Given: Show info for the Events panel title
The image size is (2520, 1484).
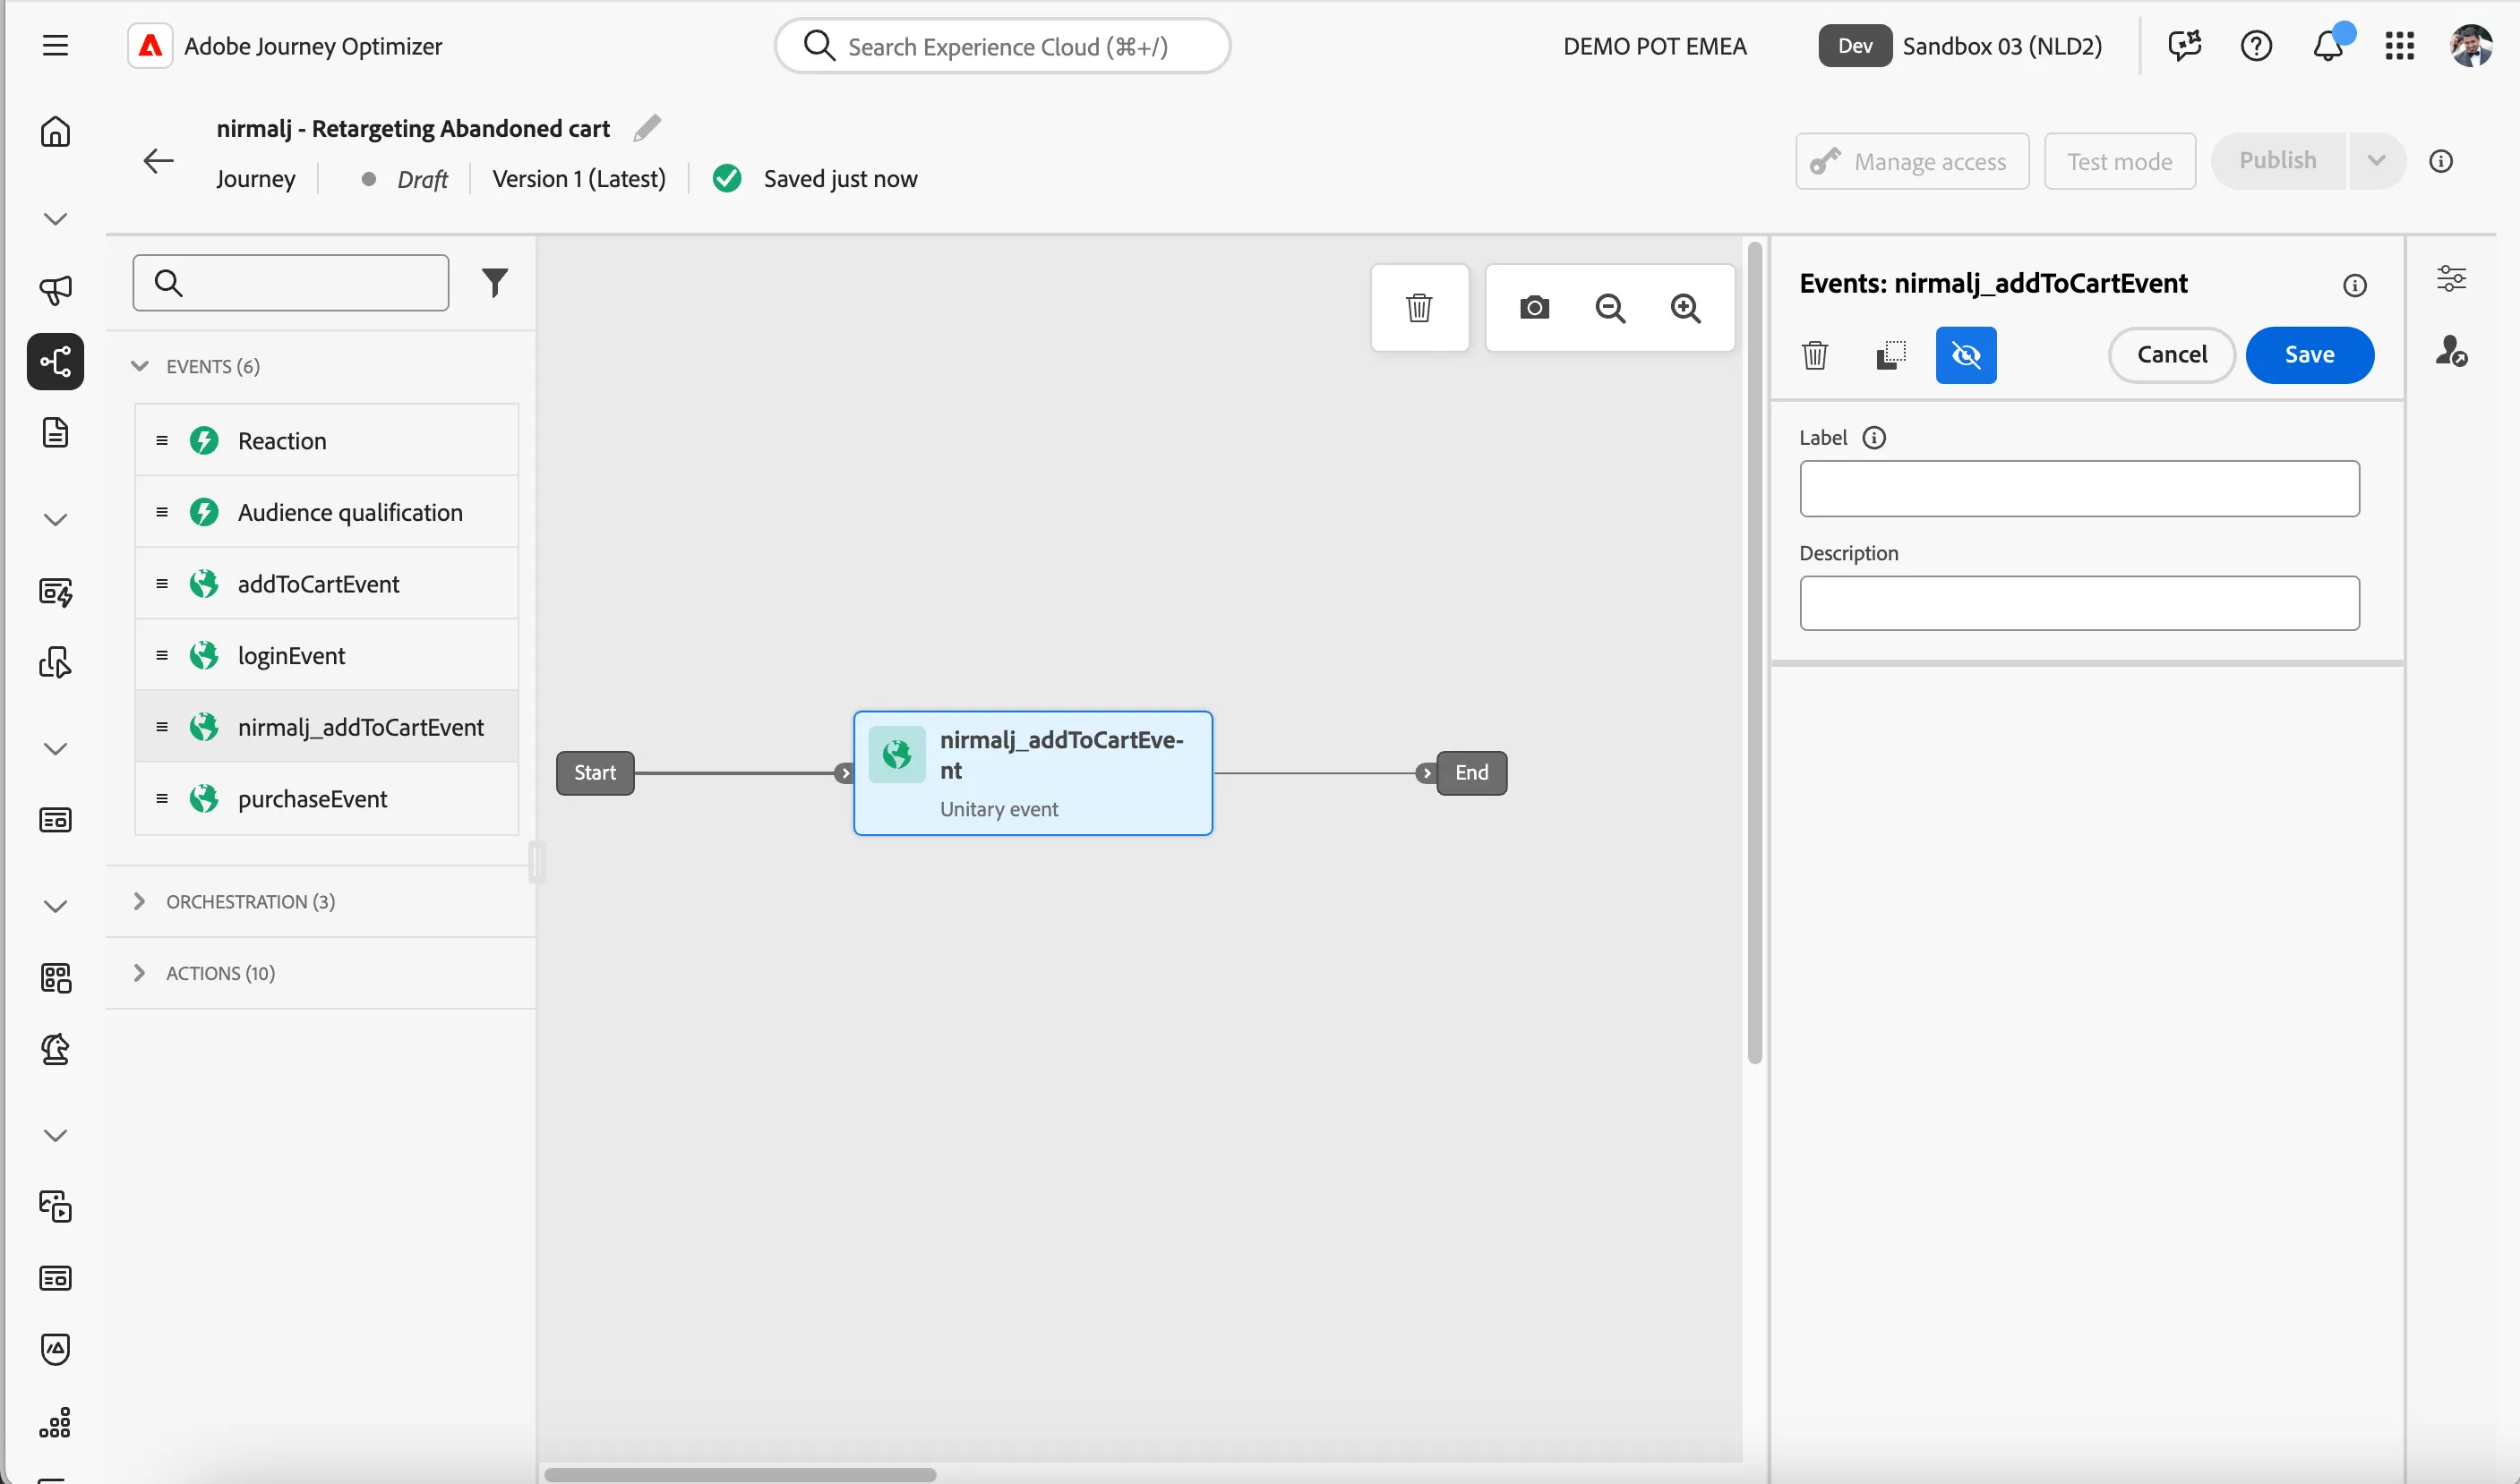Looking at the screenshot, I should [2355, 286].
